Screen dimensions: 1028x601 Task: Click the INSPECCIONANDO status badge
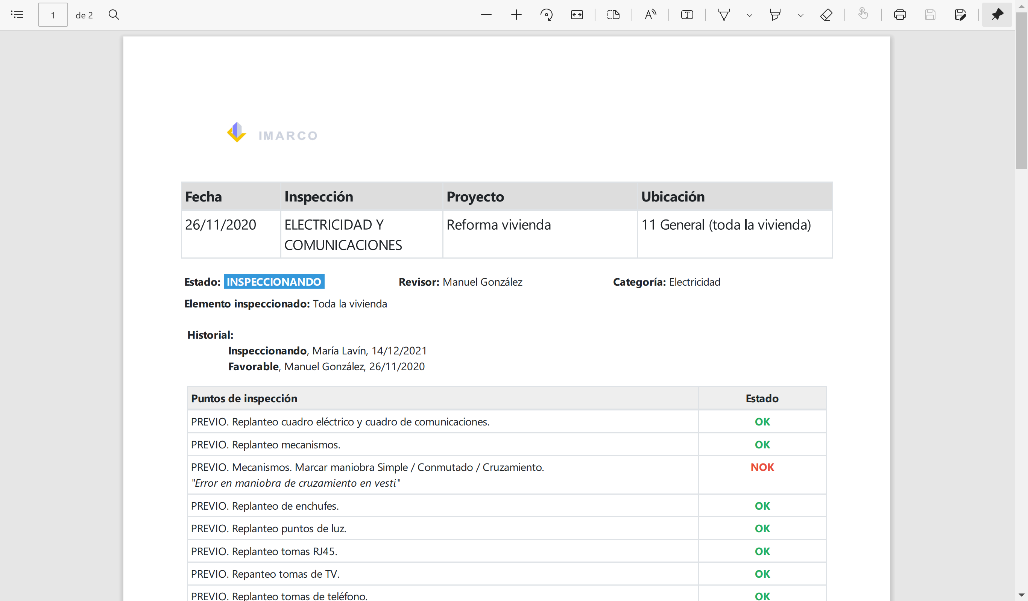click(x=274, y=282)
